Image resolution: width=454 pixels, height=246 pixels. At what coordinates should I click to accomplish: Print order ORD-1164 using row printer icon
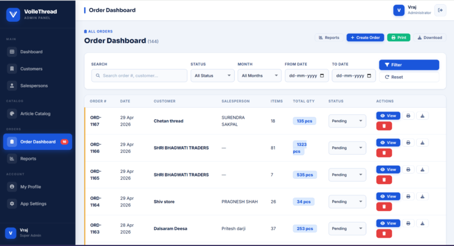408,196
